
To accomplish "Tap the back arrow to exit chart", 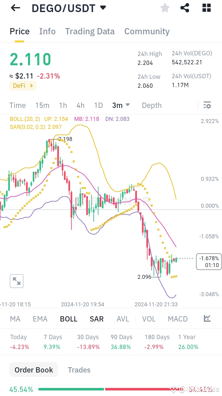I will pos(15,8).
